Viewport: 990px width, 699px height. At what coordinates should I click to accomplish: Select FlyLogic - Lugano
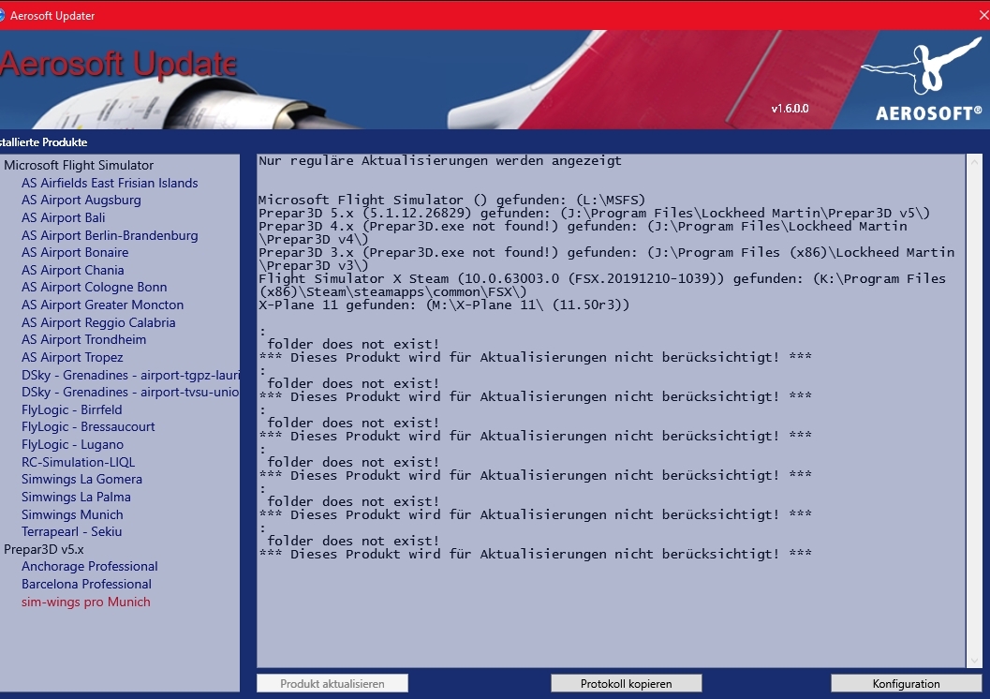point(73,444)
